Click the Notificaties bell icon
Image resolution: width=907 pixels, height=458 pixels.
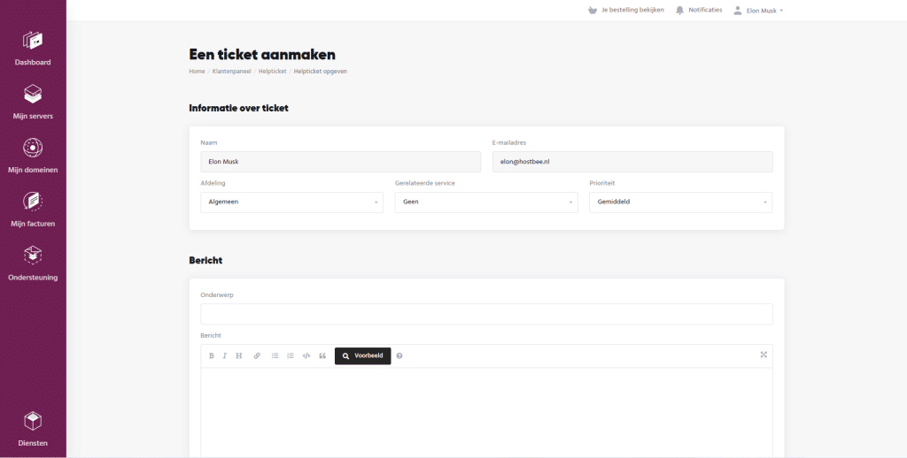tap(680, 11)
